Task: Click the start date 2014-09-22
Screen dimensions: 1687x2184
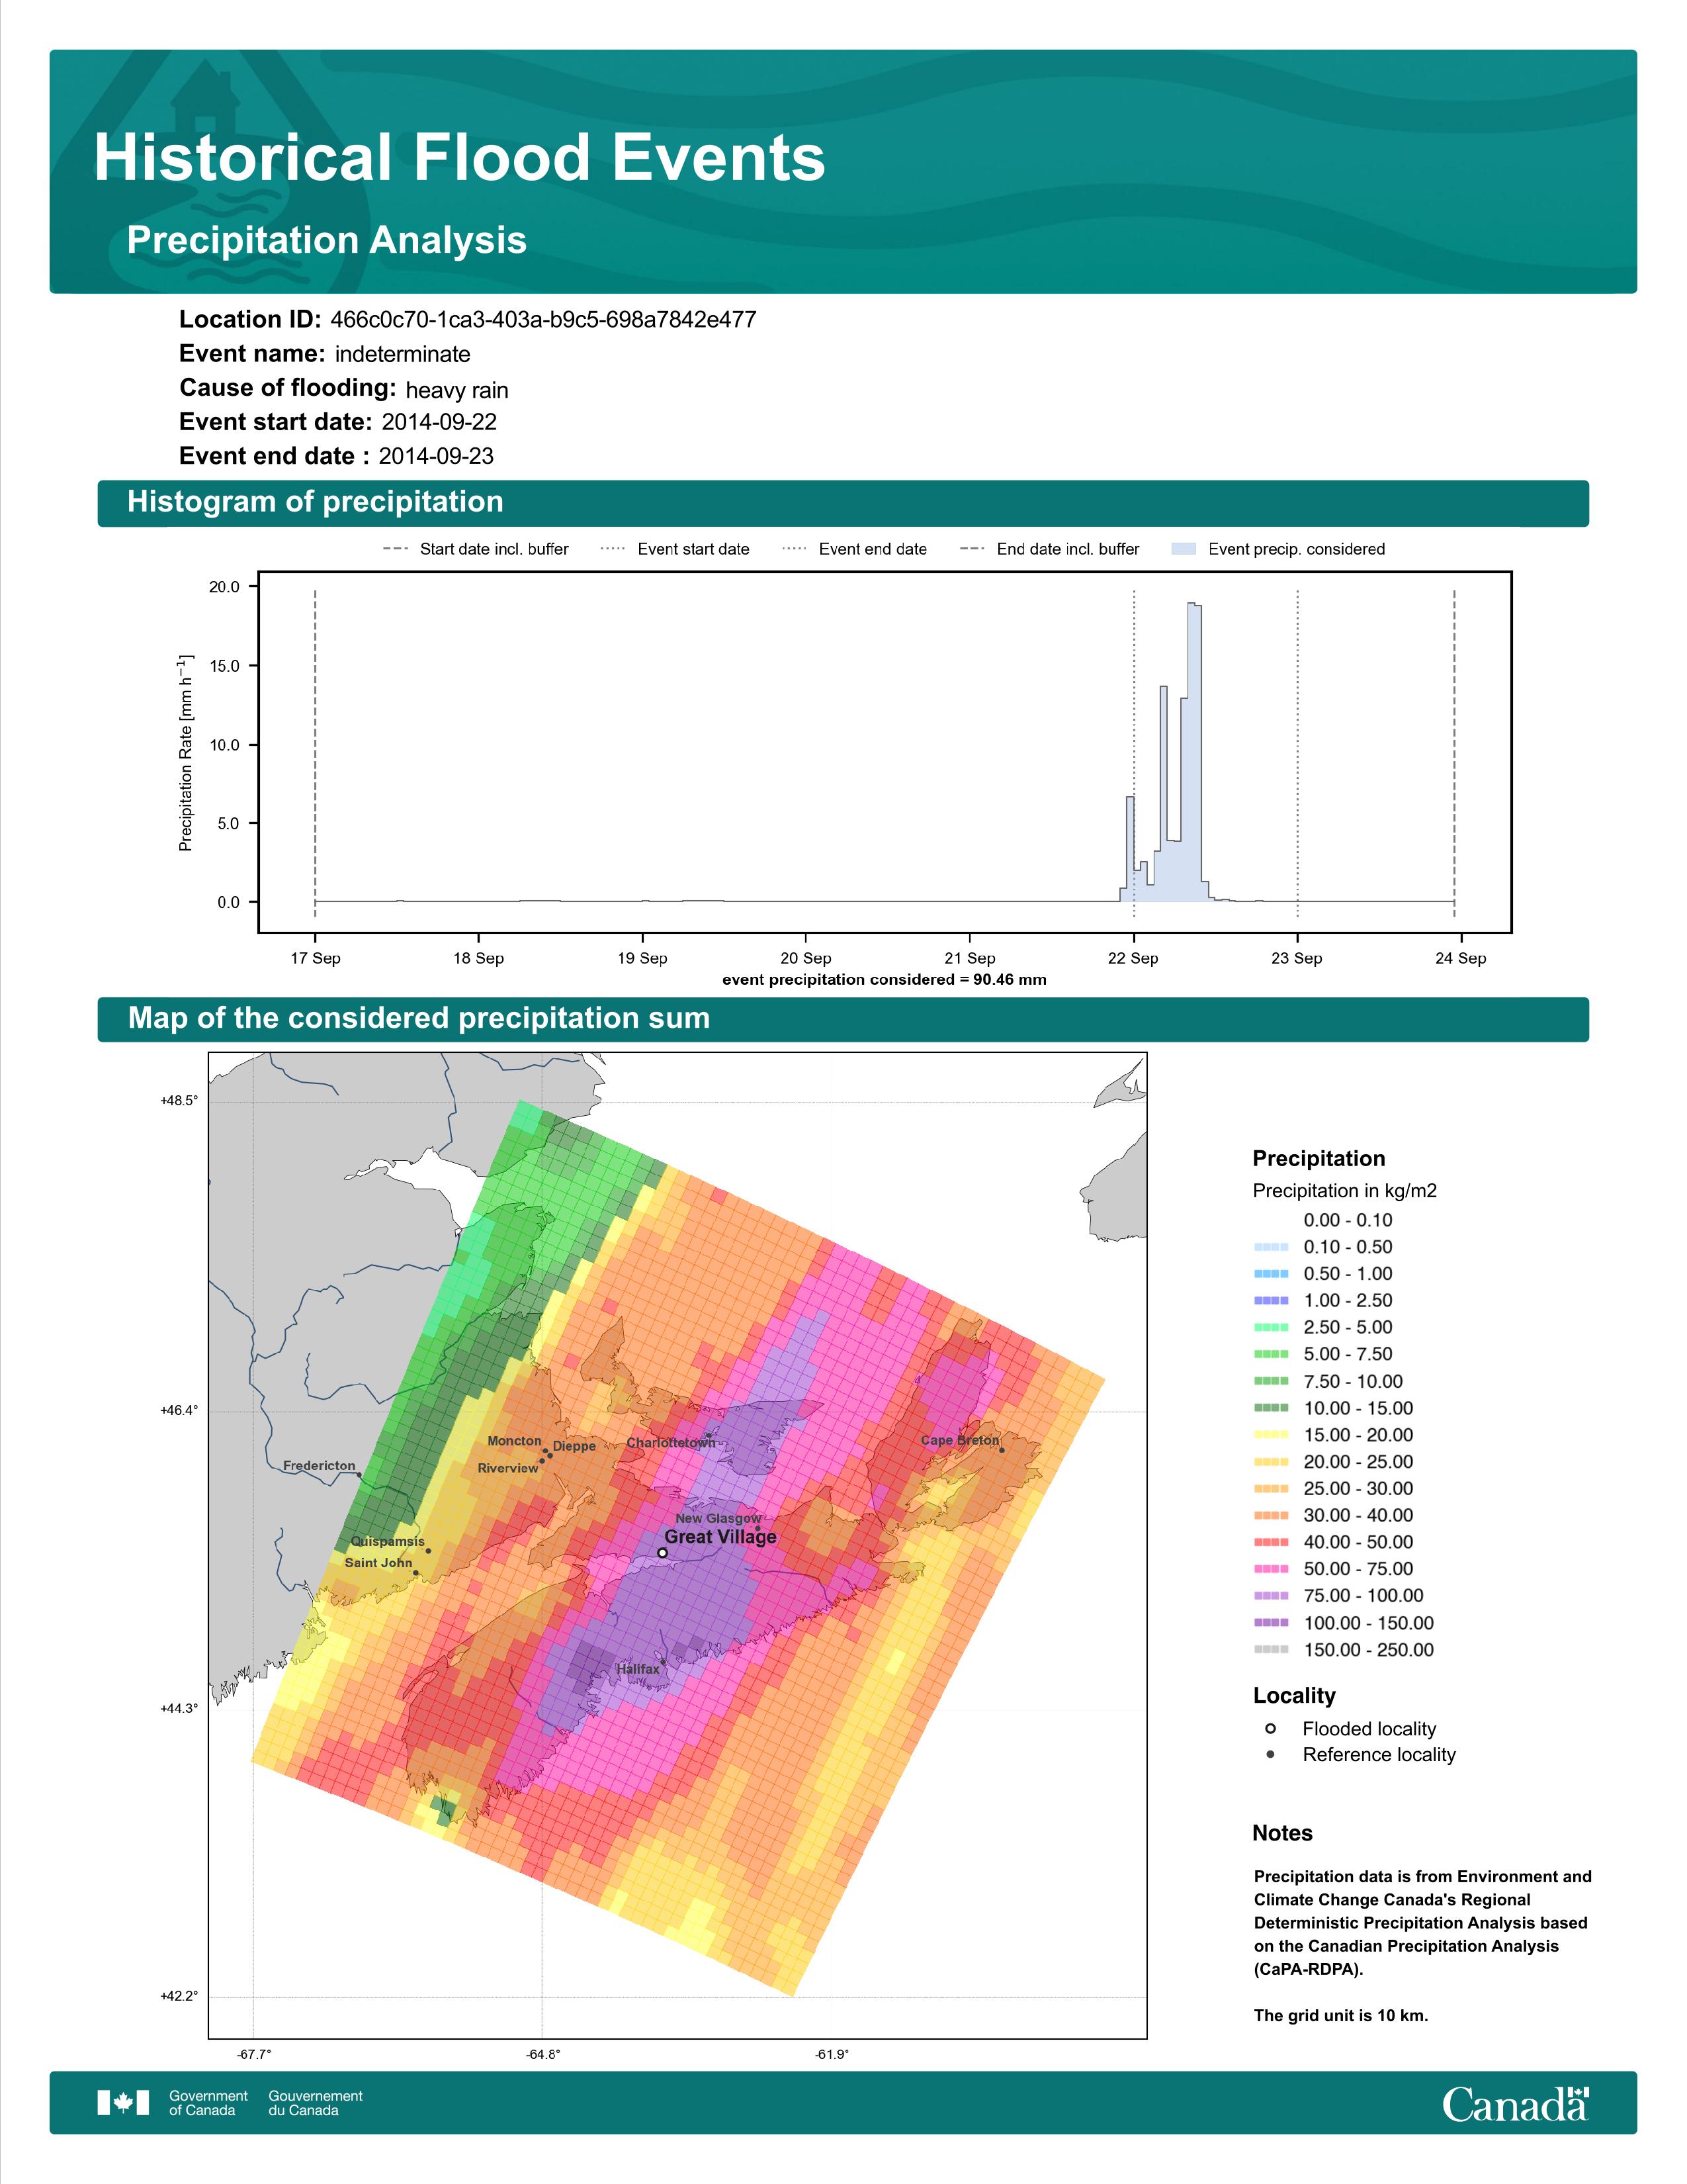Action: tap(439, 422)
